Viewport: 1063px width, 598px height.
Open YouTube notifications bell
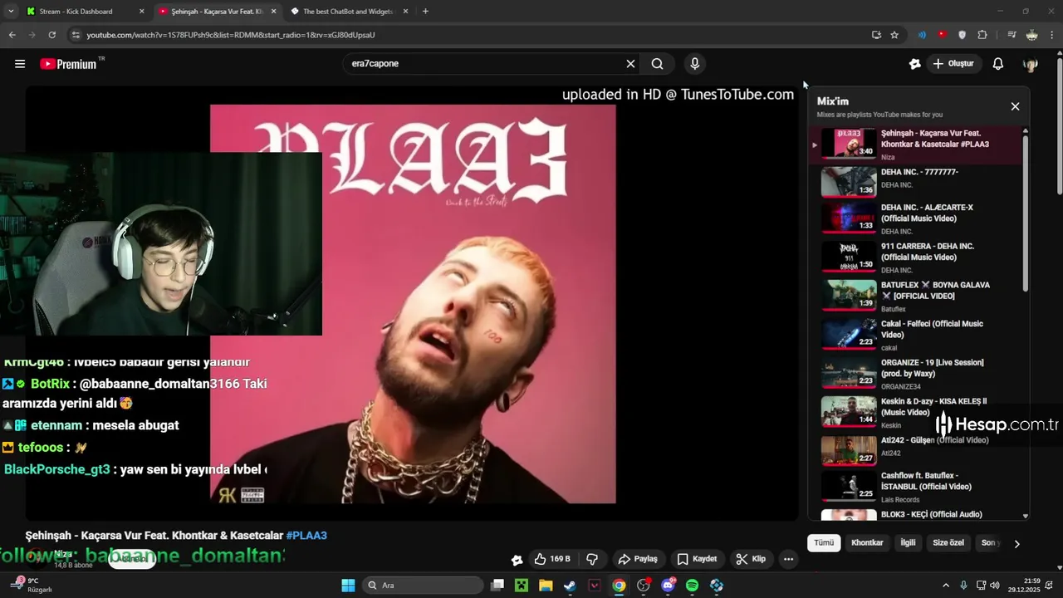998,64
